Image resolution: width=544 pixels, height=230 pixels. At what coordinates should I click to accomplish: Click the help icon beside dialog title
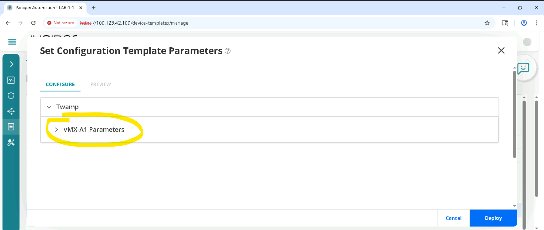227,51
